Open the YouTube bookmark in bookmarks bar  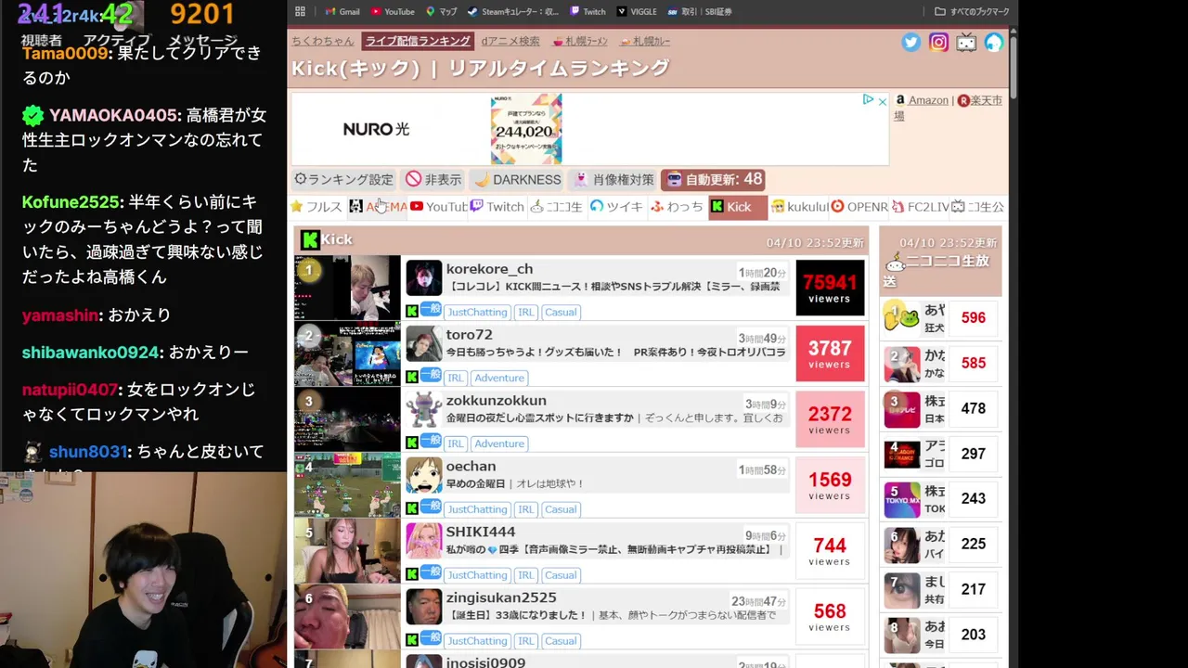[x=393, y=12]
